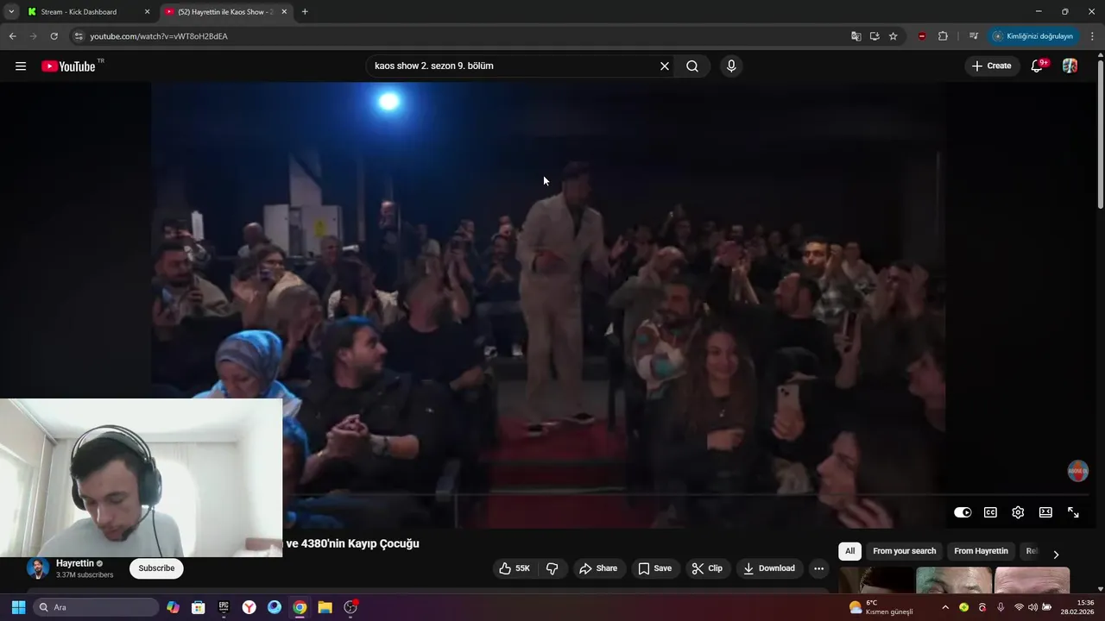Select the All filter chip
1105x621 pixels.
pyautogui.click(x=850, y=551)
